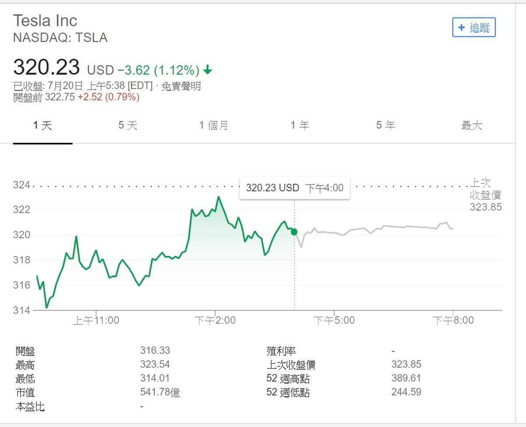This screenshot has width=526, height=427.
Task: Open the 1 個月 chart tab
Action: click(x=213, y=126)
